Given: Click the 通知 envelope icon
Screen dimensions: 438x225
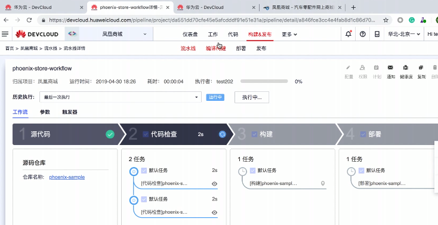Looking at the screenshot, I should [x=390, y=67].
